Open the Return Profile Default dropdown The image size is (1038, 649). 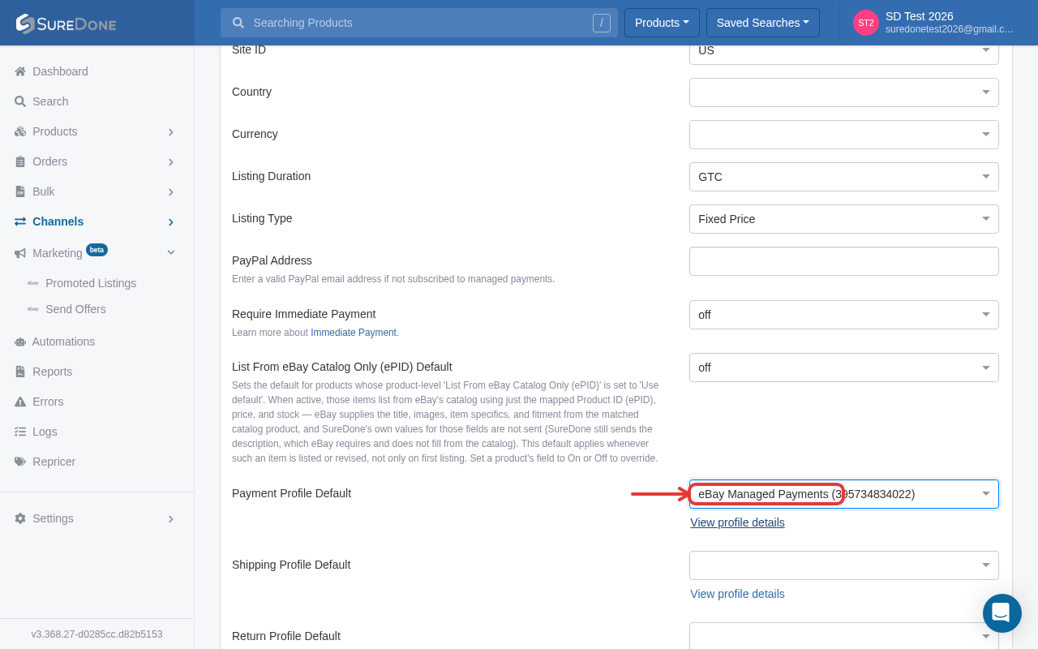click(x=844, y=636)
